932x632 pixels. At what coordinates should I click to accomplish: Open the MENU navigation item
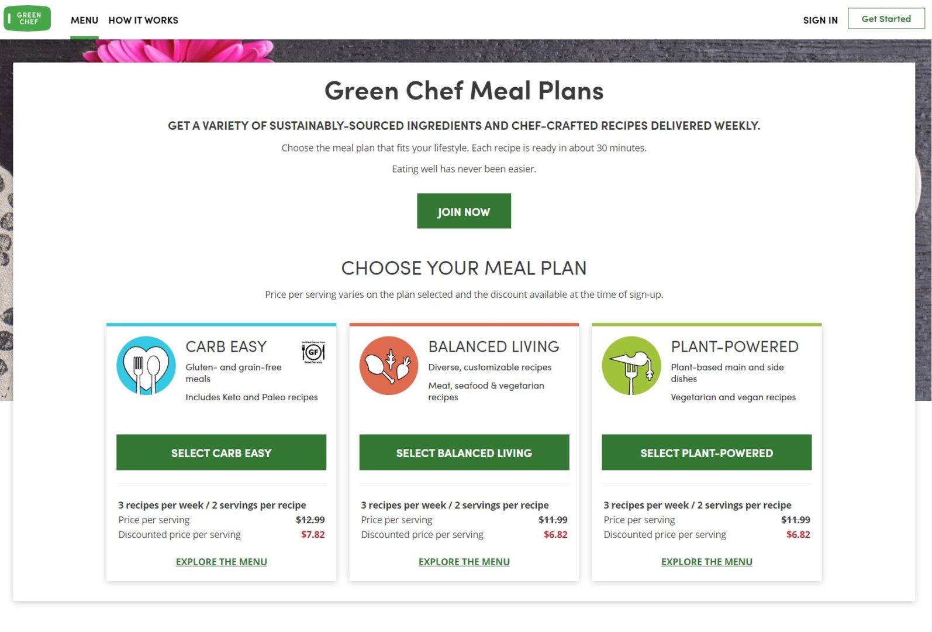pyautogui.click(x=84, y=20)
